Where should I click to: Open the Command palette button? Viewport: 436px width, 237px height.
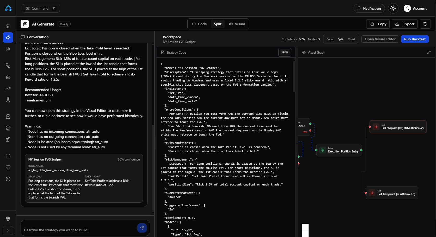click(41, 8)
